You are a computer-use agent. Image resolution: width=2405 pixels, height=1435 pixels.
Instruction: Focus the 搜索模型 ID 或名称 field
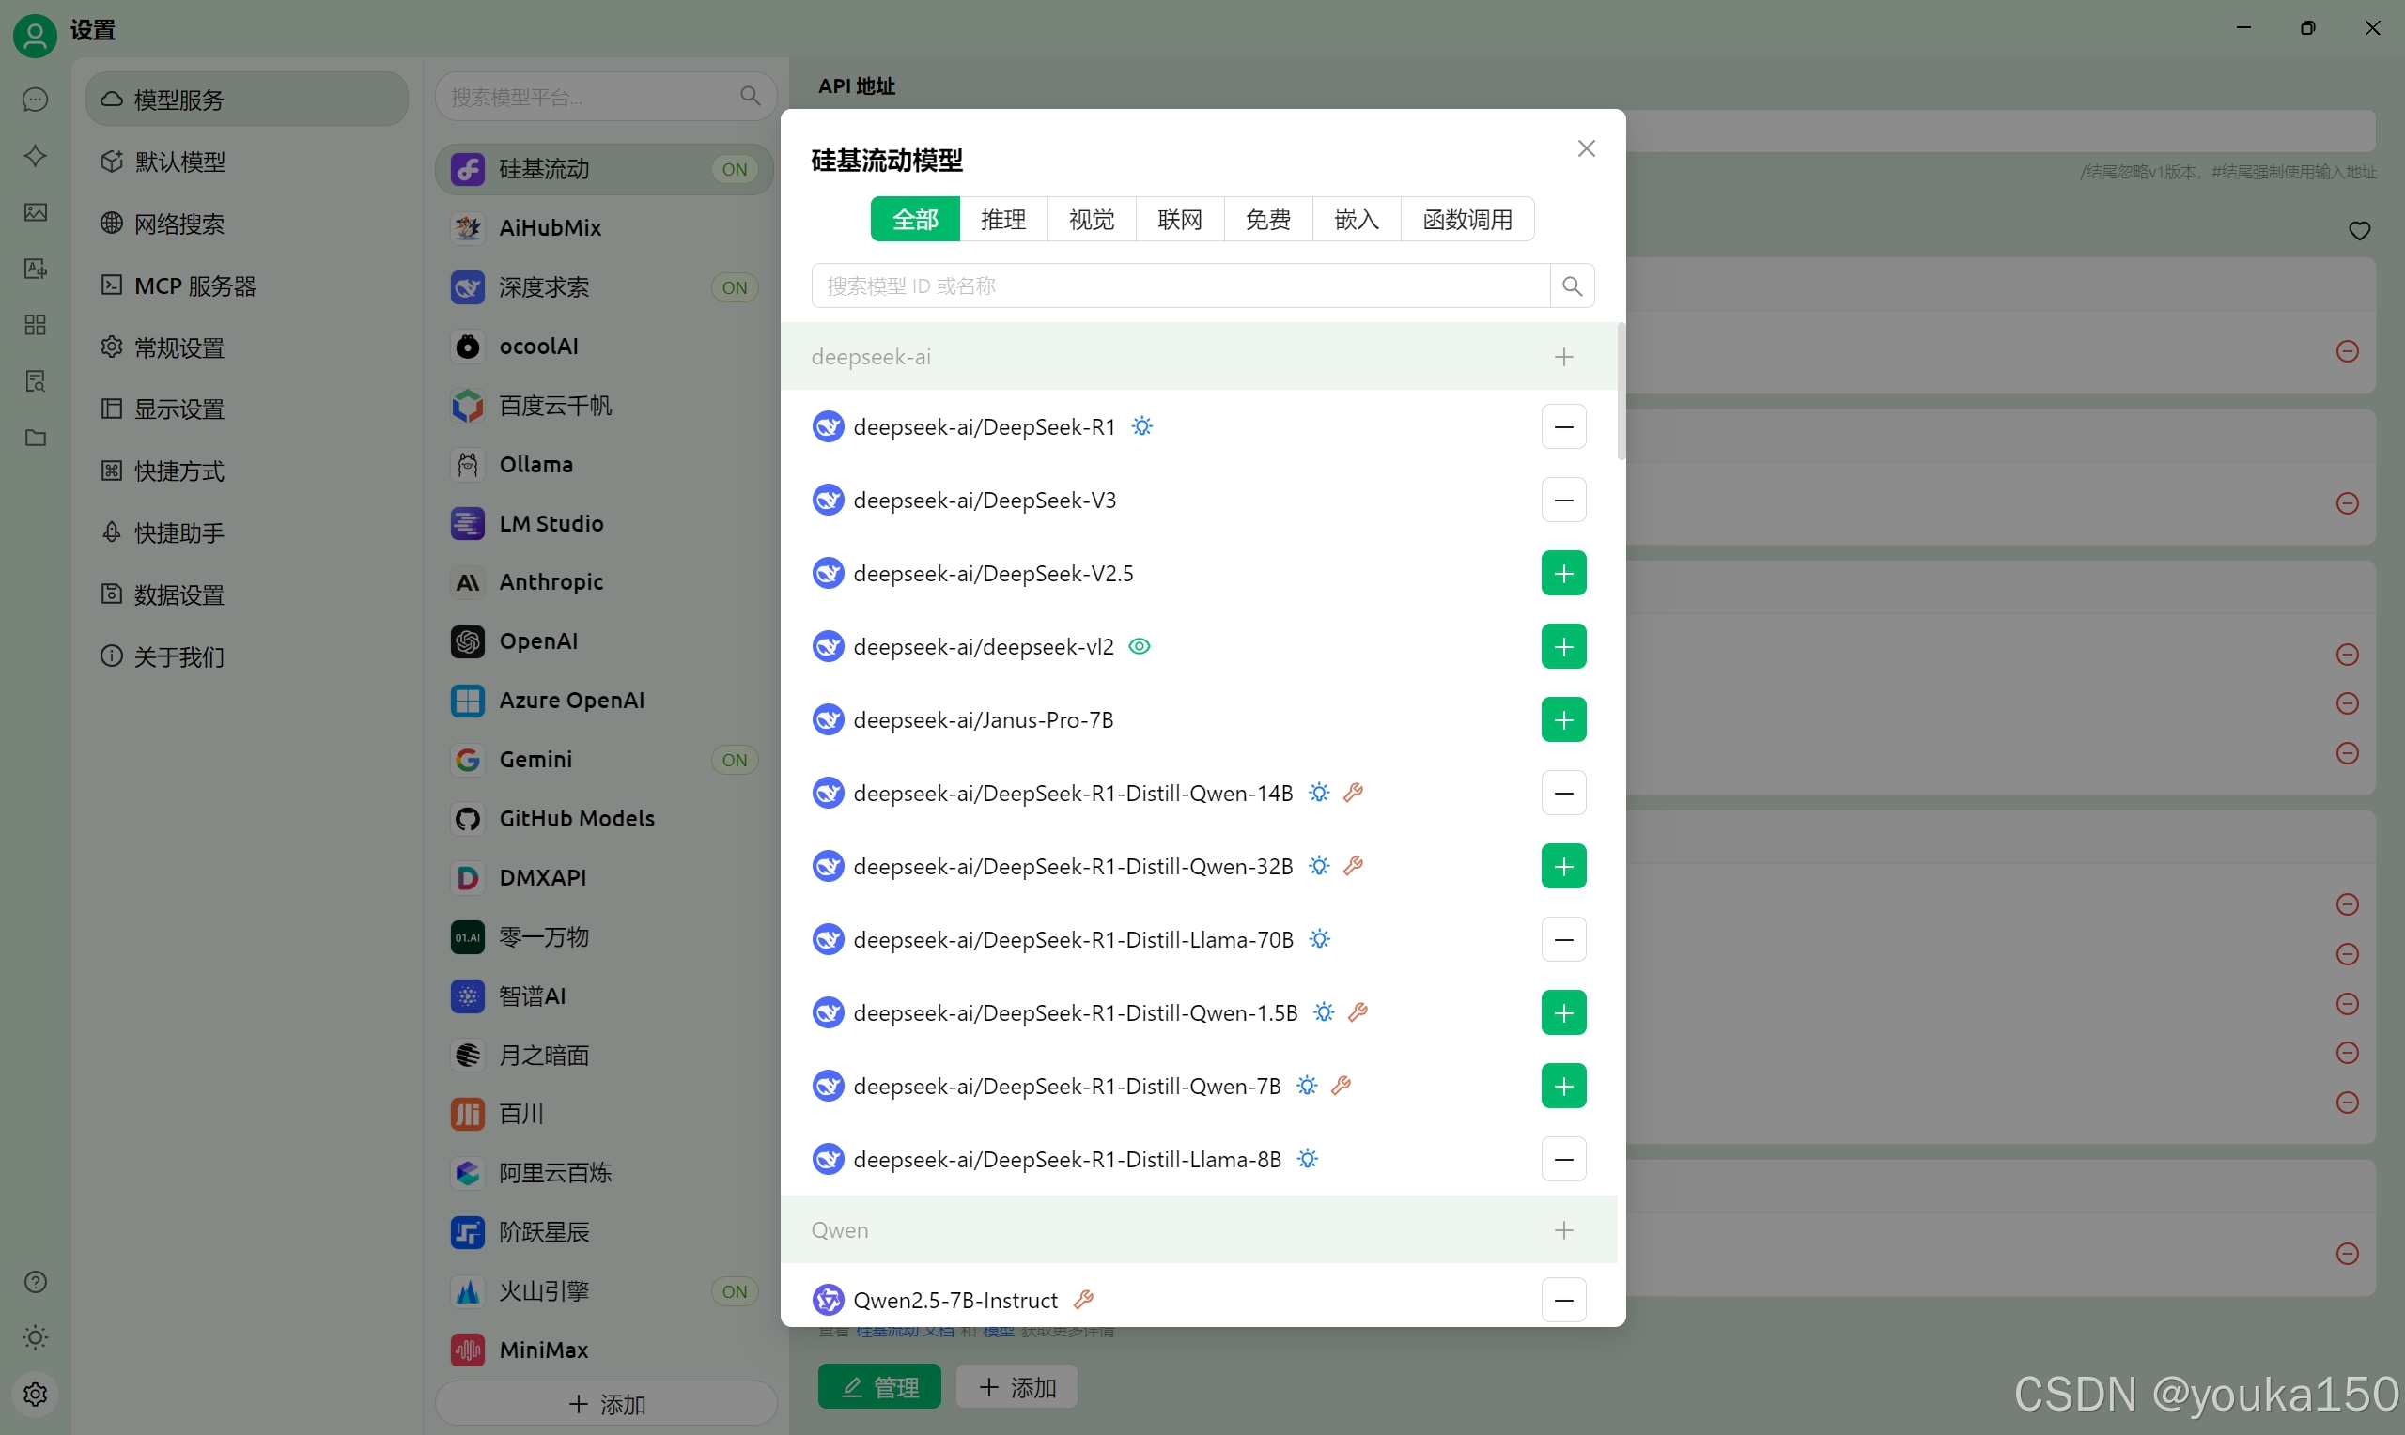[x=1180, y=286]
